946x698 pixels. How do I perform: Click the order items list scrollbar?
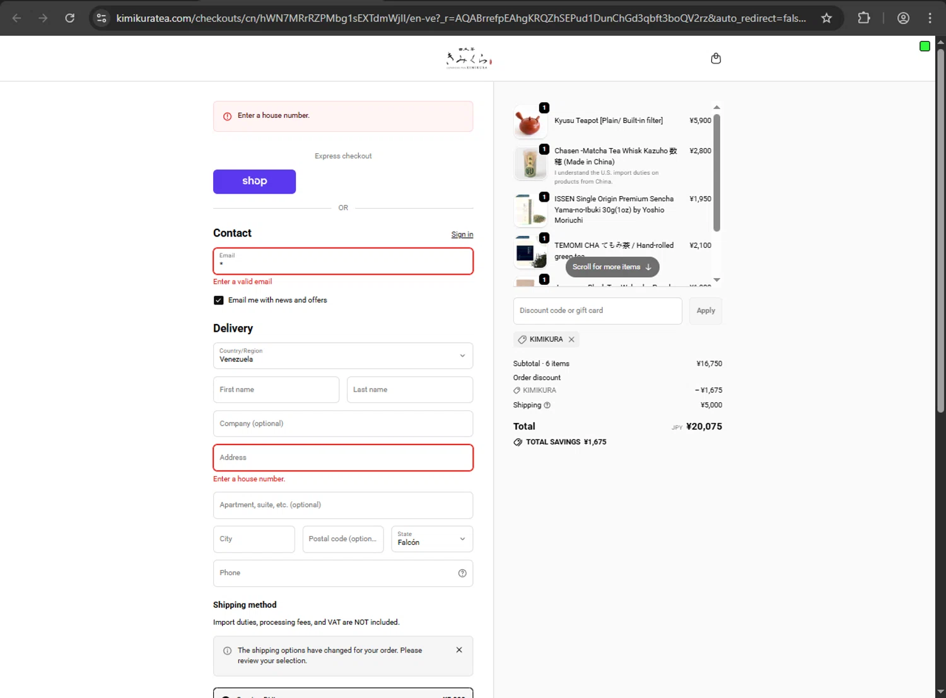[716, 173]
